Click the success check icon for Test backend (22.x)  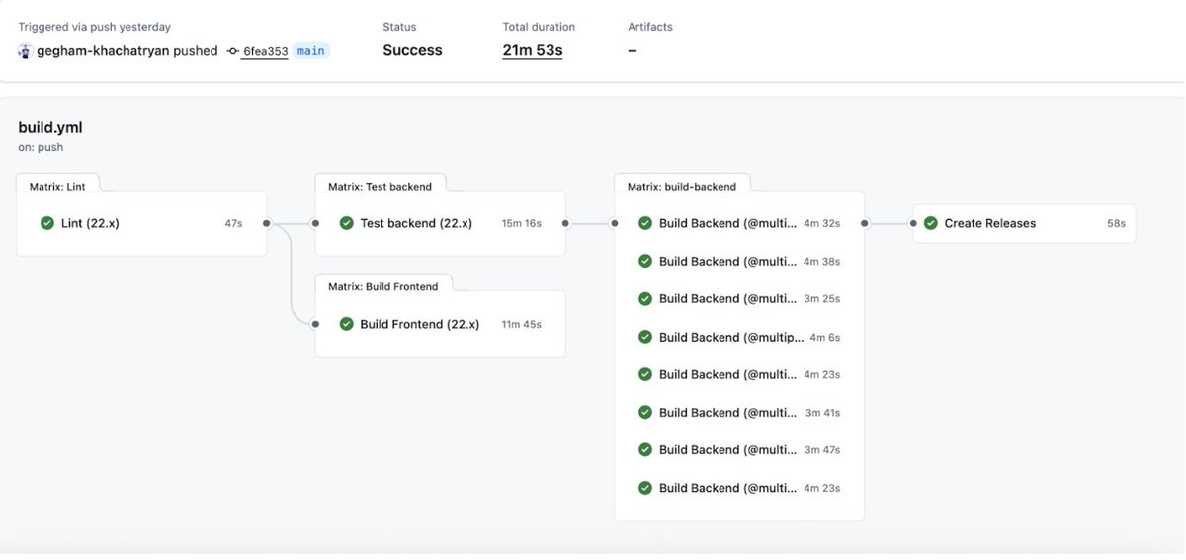coord(346,223)
